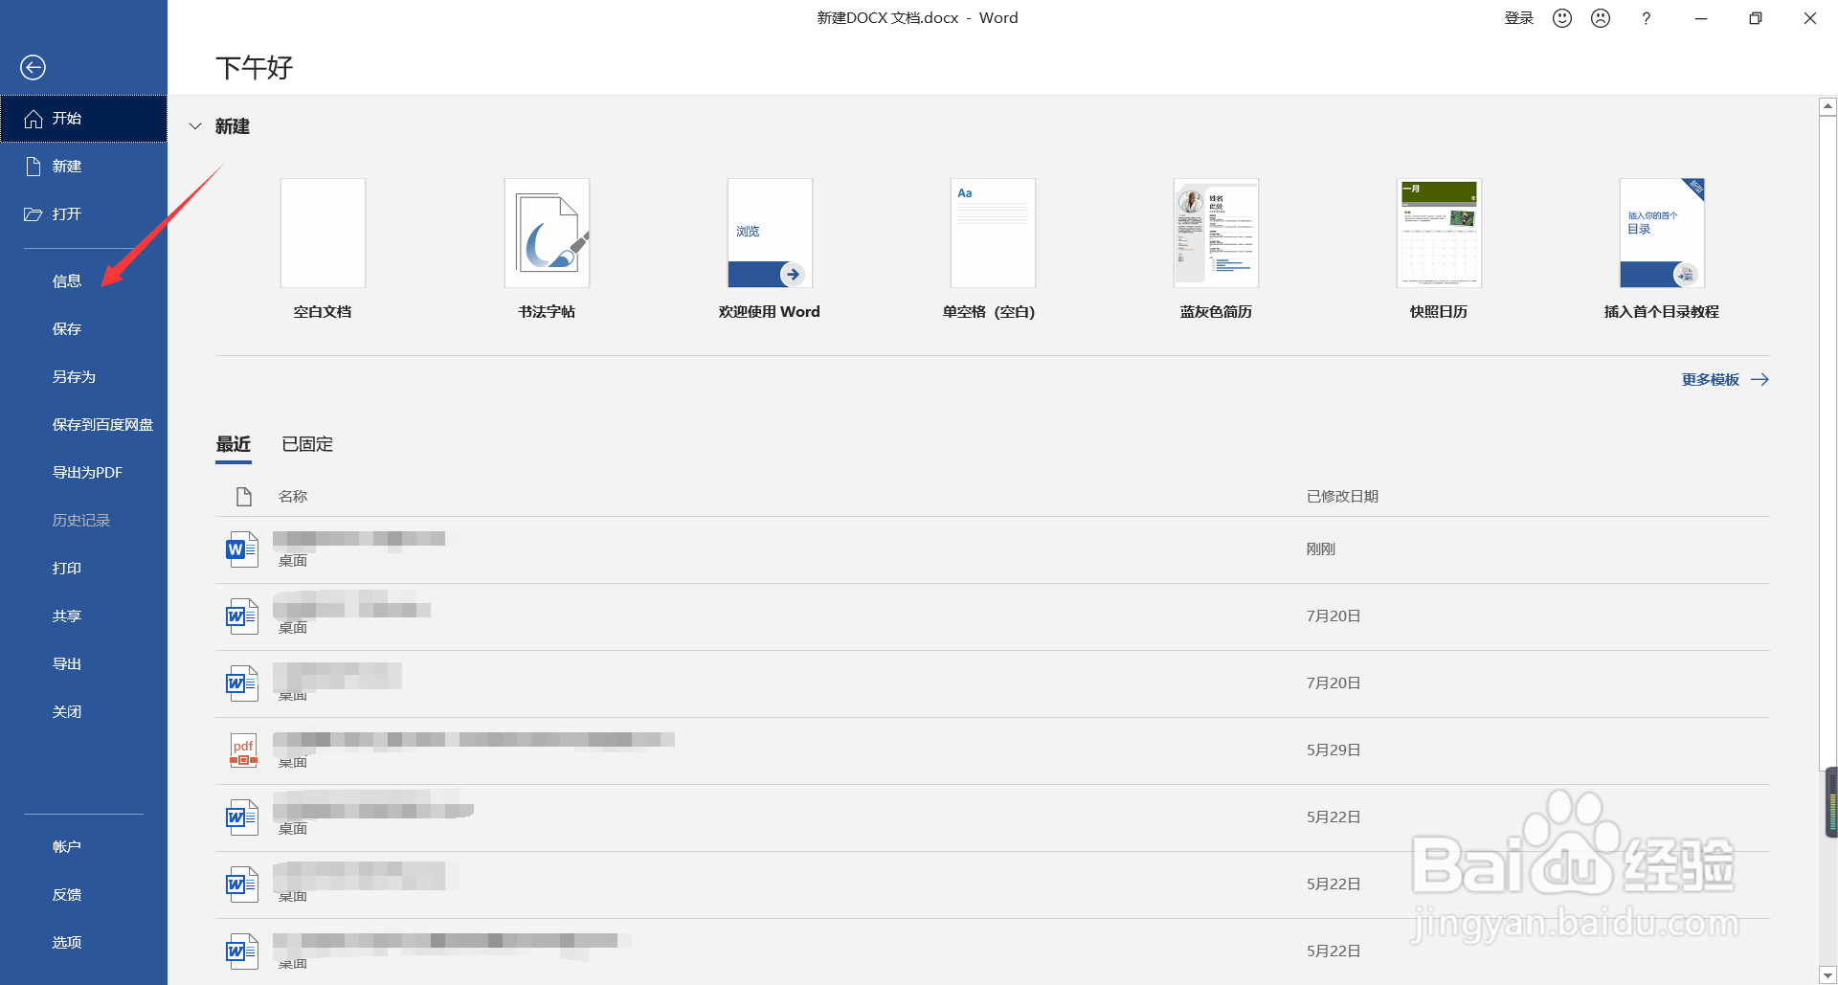Image resolution: width=1838 pixels, height=985 pixels.
Task: Send a frown feedback face icon
Action: click(x=1601, y=18)
